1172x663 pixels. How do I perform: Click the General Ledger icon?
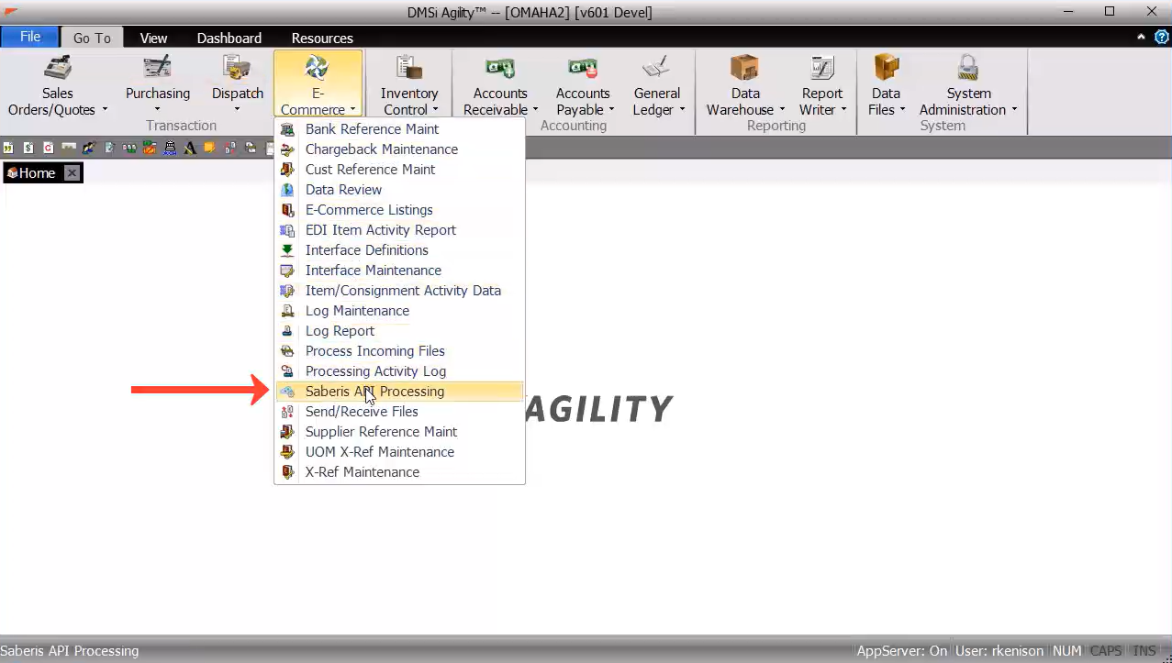[656, 69]
